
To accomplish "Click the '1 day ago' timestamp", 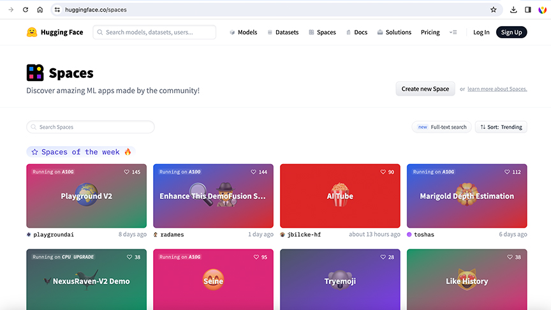I will pos(261,234).
